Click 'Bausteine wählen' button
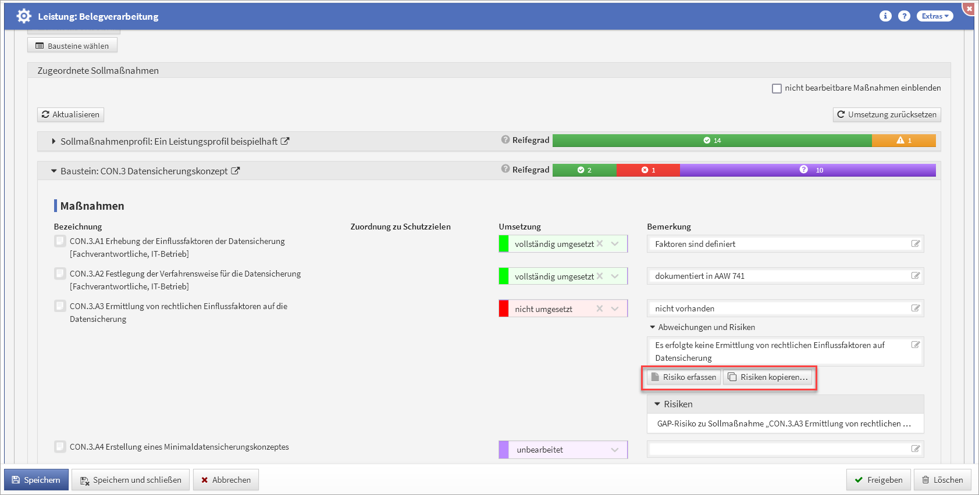Screen dimensions: 979x495 tap(72, 46)
